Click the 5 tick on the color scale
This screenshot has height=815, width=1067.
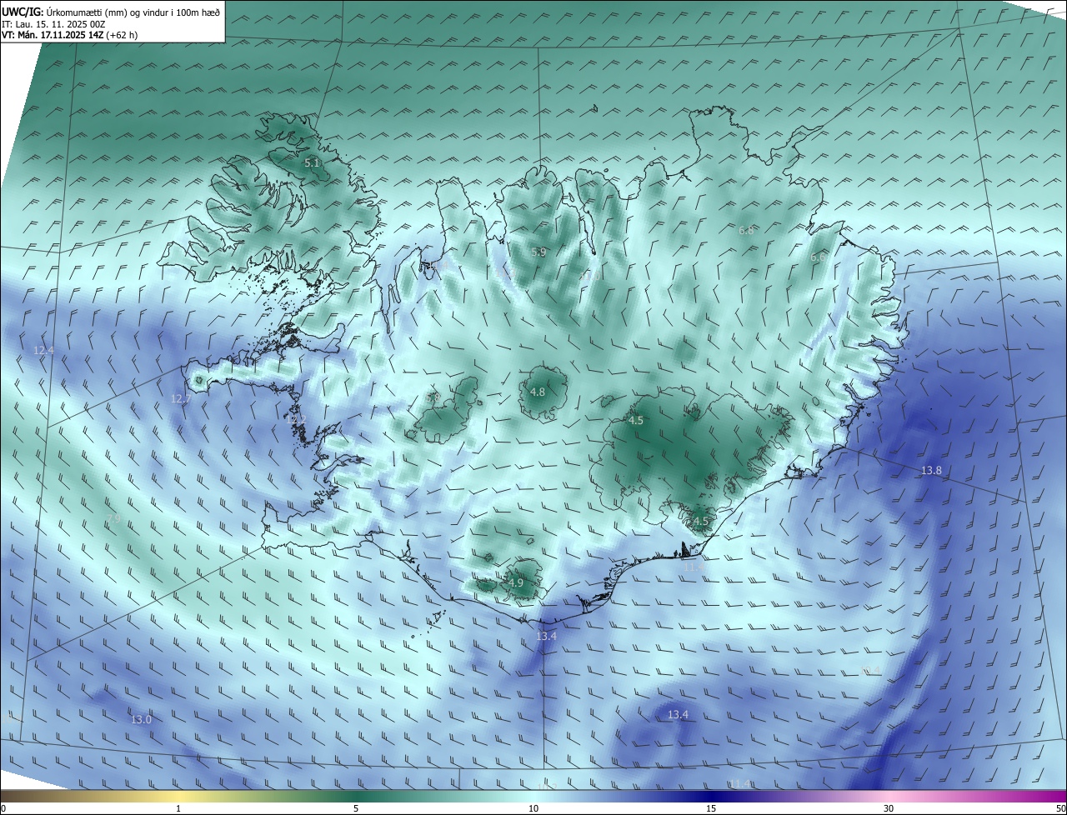point(356,808)
